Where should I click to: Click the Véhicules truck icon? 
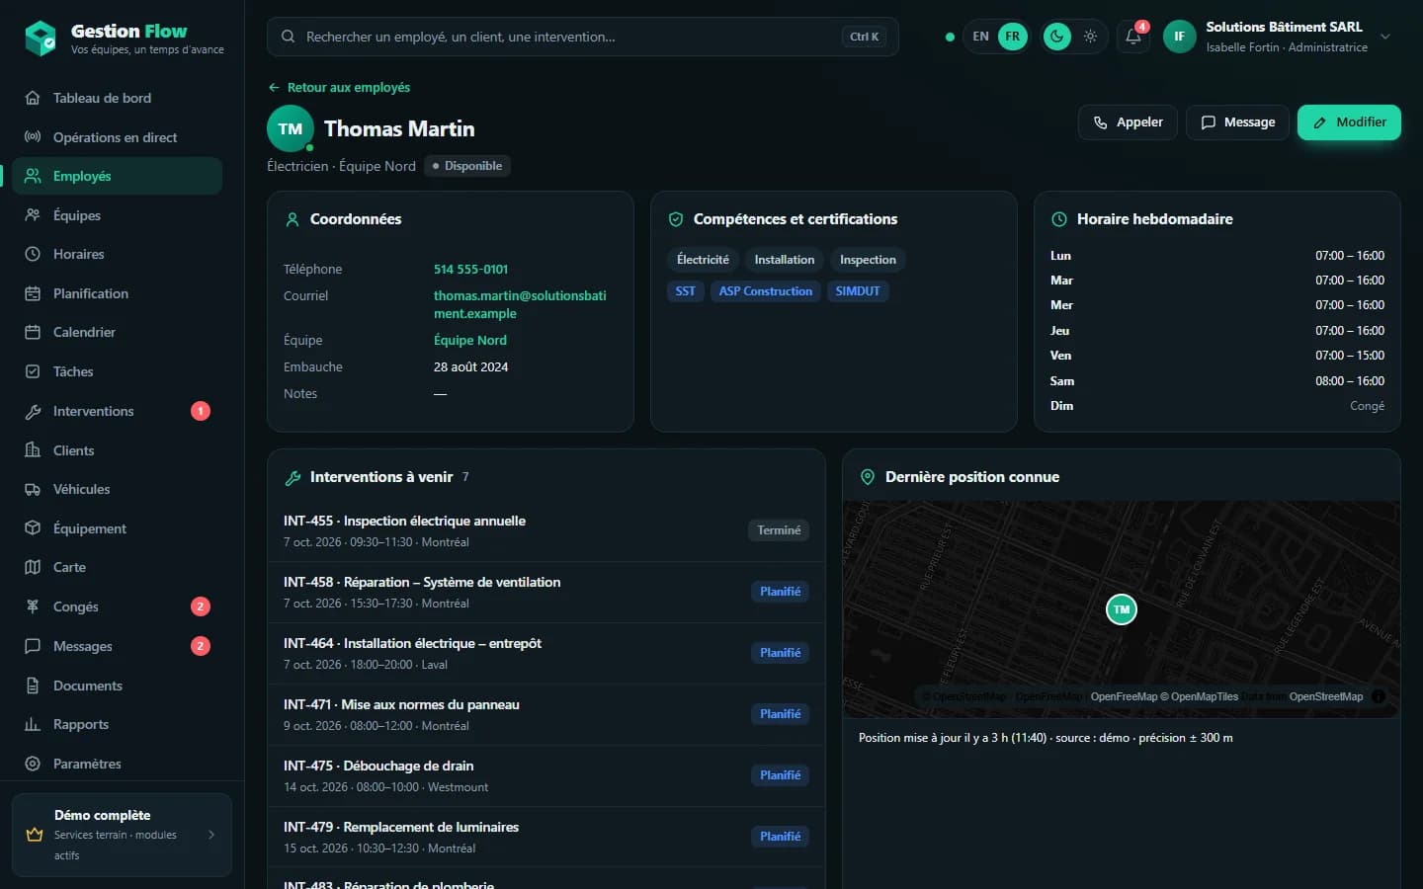(x=33, y=489)
